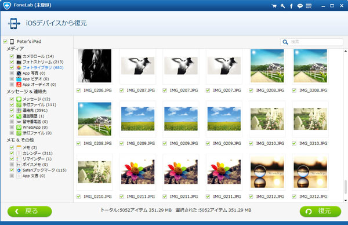Toggle the フォトストリーム (213) checkbox
348x225 pixels.
tap(12, 62)
